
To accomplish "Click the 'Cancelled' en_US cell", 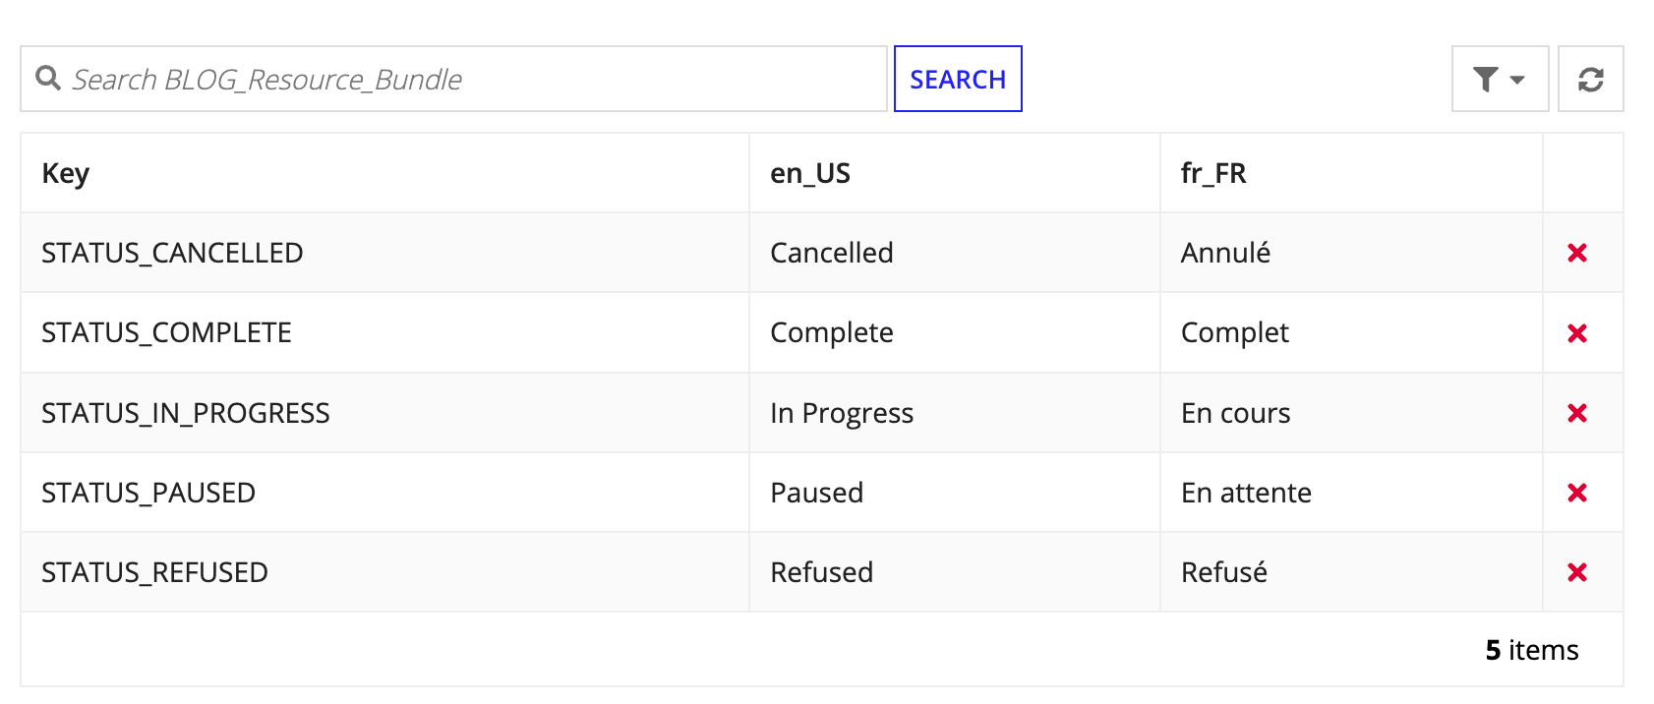I will point(831,254).
